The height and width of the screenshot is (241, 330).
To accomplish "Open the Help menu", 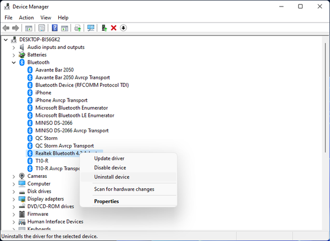I will click(63, 18).
